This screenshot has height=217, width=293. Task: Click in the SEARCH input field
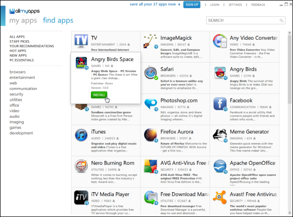[245, 20]
